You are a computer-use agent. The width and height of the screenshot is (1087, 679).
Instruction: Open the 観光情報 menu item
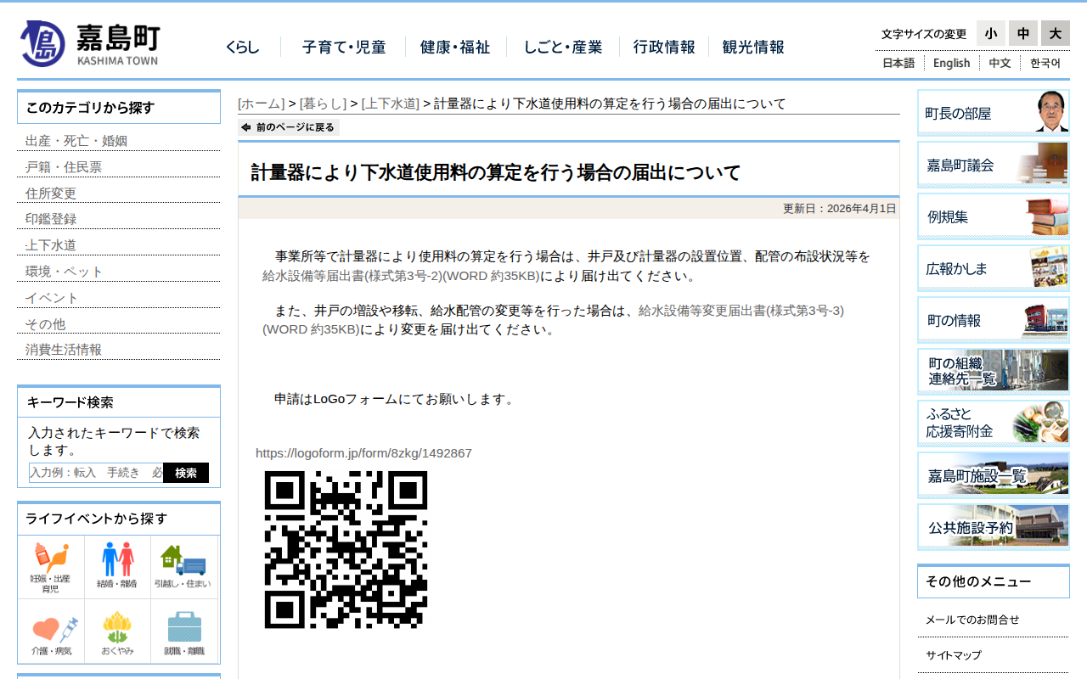[x=754, y=48]
